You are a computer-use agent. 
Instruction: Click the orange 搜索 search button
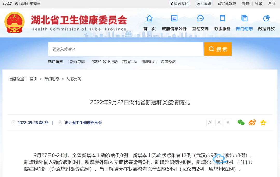[218, 49]
